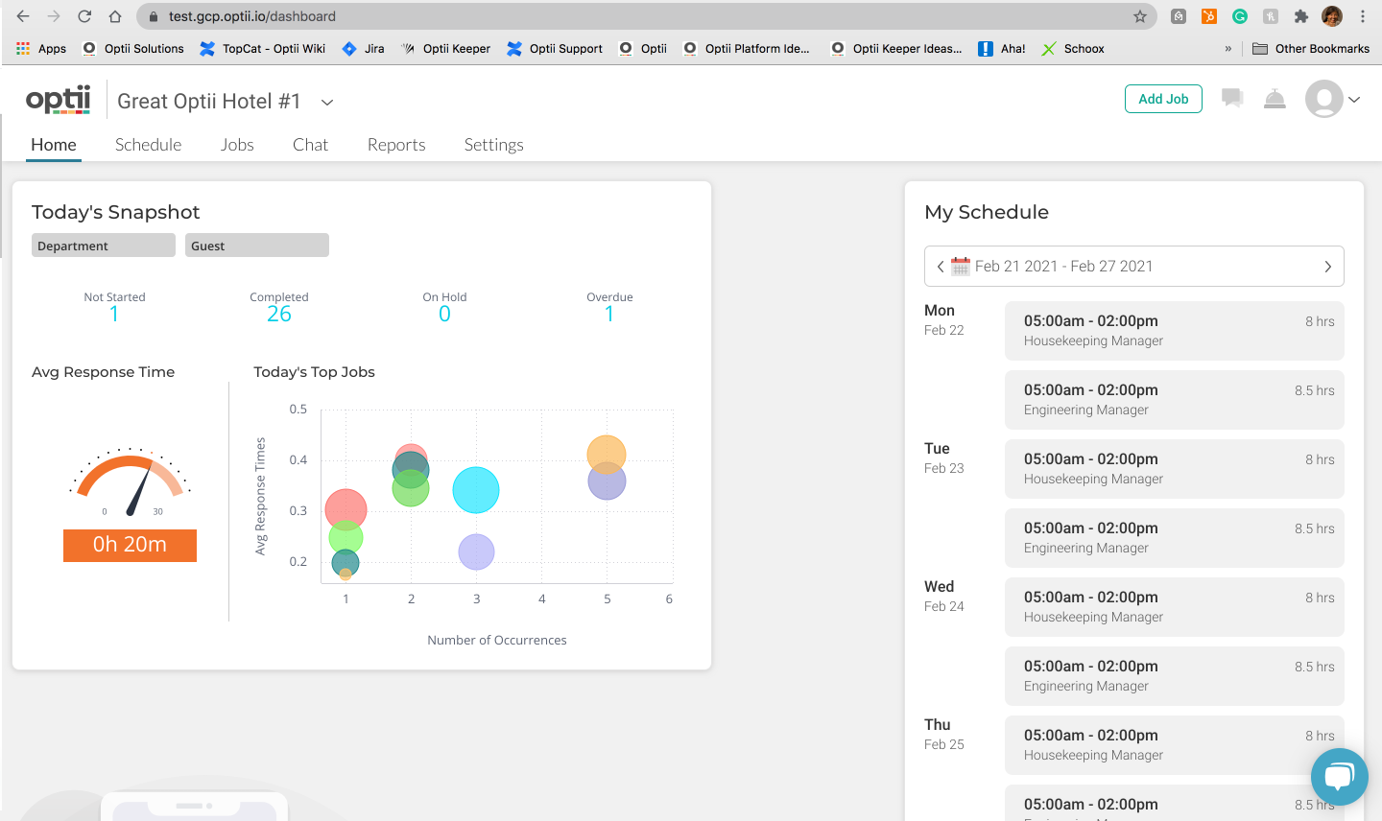Open the HubSpot extension icon
This screenshot has height=821, width=1382.
point(1209,16)
